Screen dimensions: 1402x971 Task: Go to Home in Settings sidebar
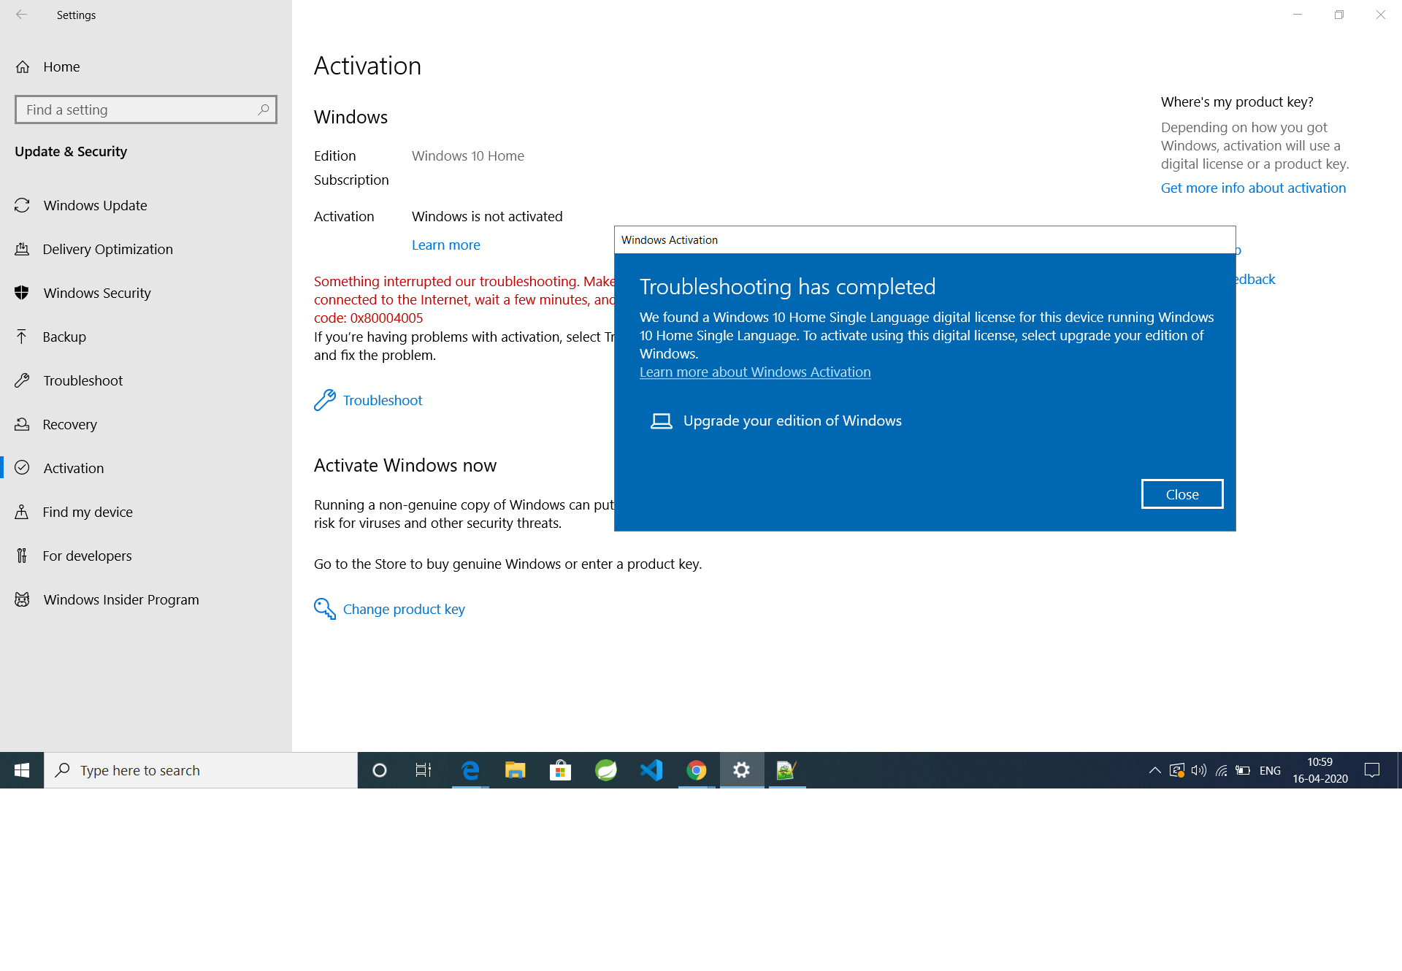coord(146,66)
